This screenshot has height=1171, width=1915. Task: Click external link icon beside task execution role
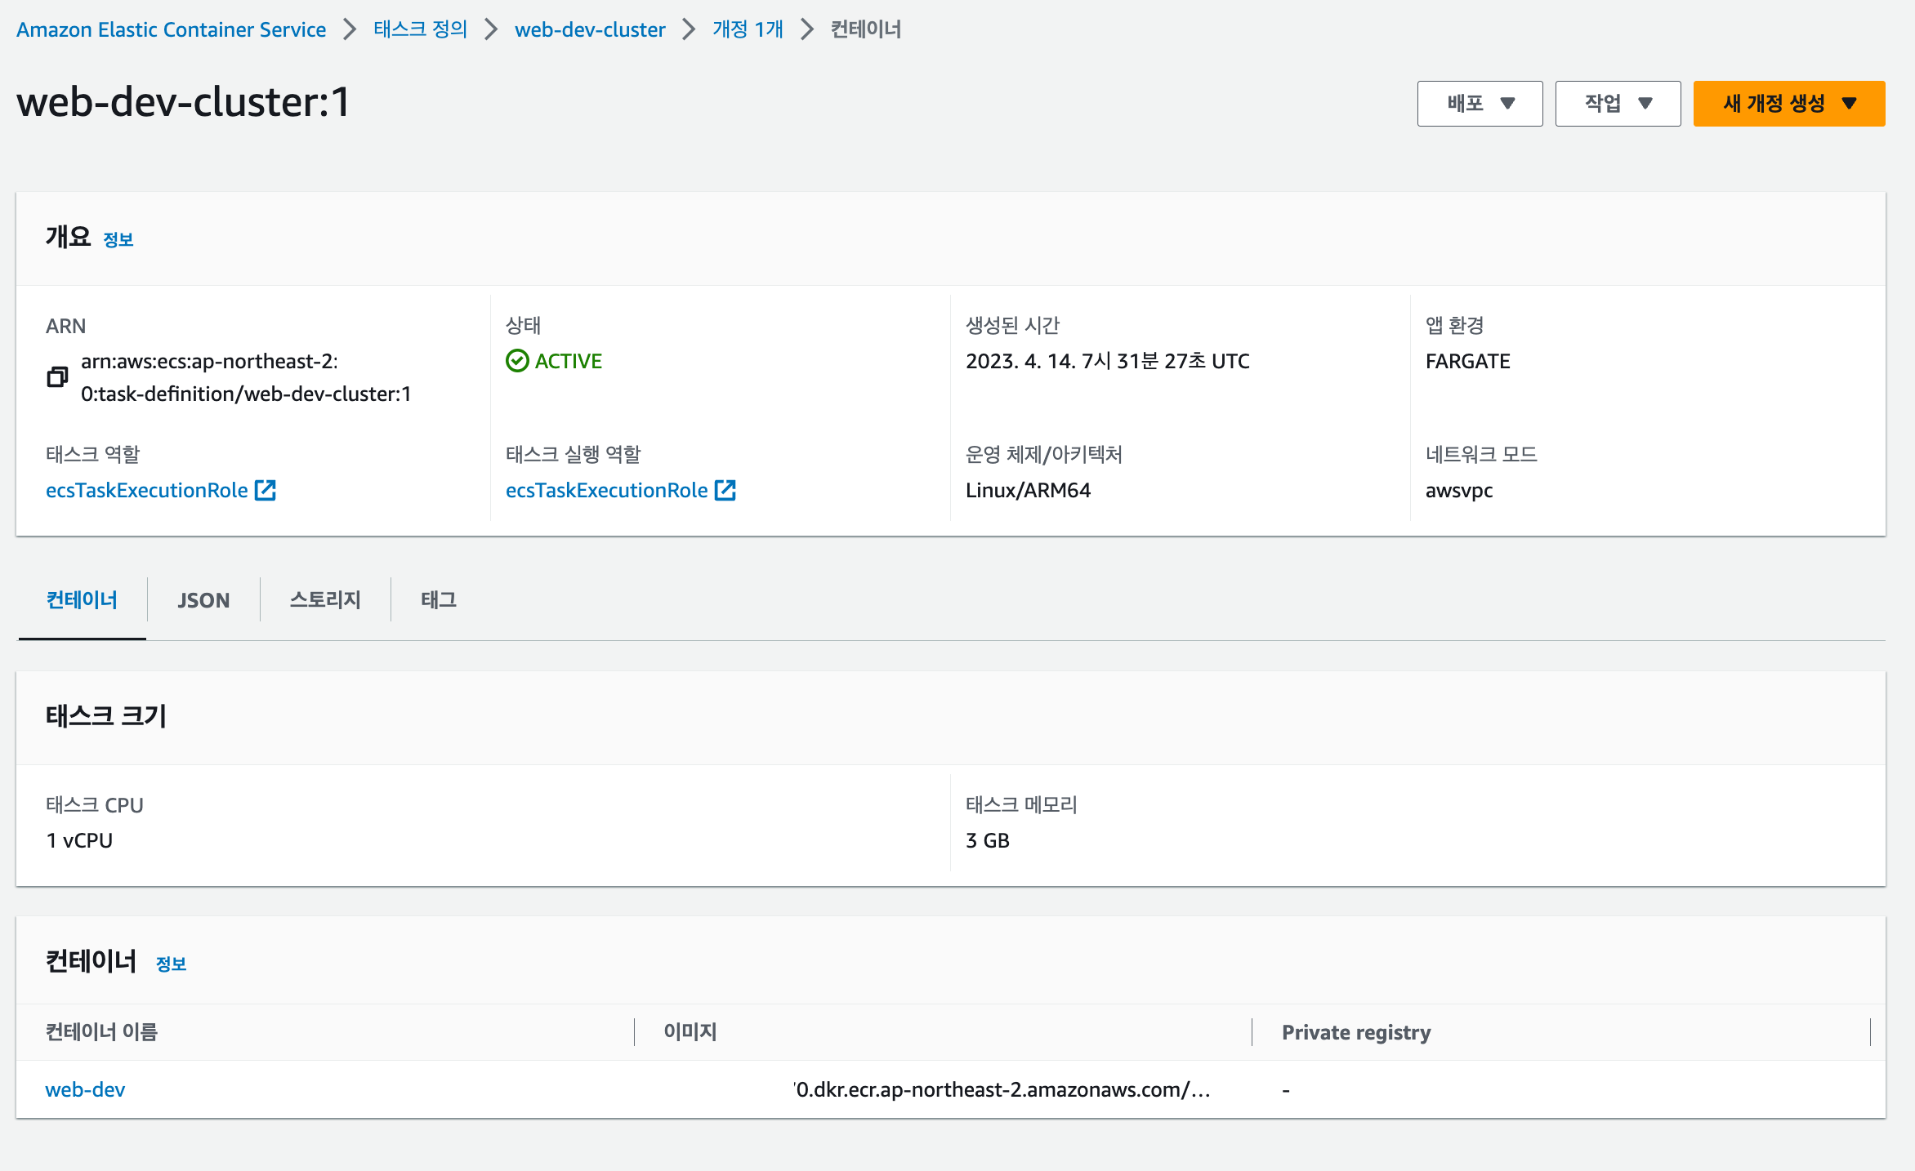[x=725, y=490]
